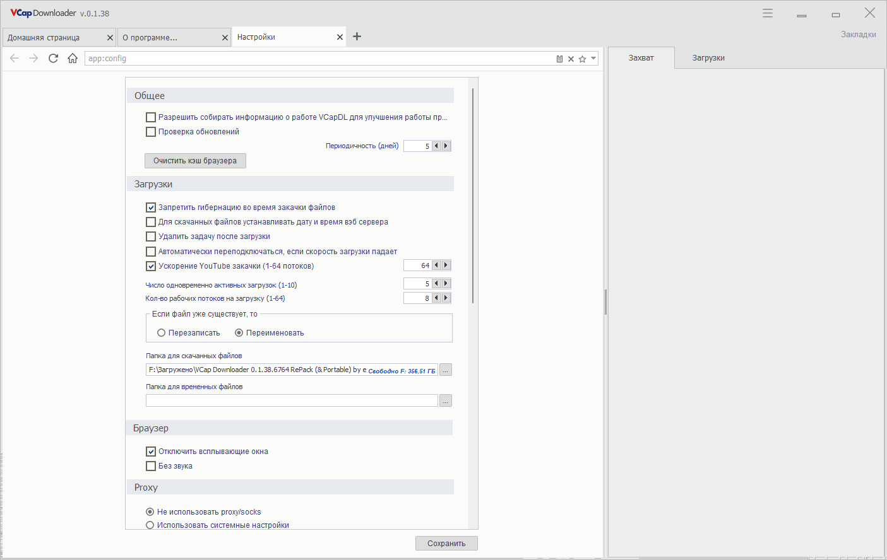Uncheck Запретить гибернацию checkbox

[151, 207]
